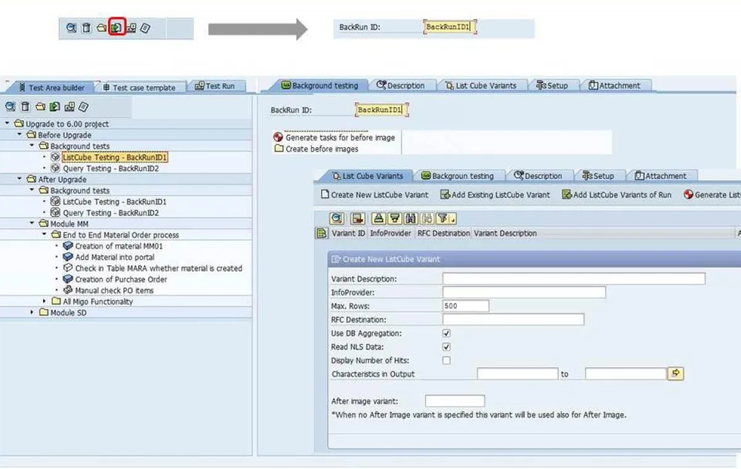The height and width of the screenshot is (469, 741).
Task: Open the Find (binoculars) icon in variant list
Action: [x=411, y=218]
